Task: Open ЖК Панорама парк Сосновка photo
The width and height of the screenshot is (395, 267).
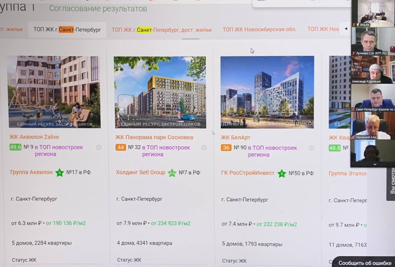Action: click(x=160, y=92)
